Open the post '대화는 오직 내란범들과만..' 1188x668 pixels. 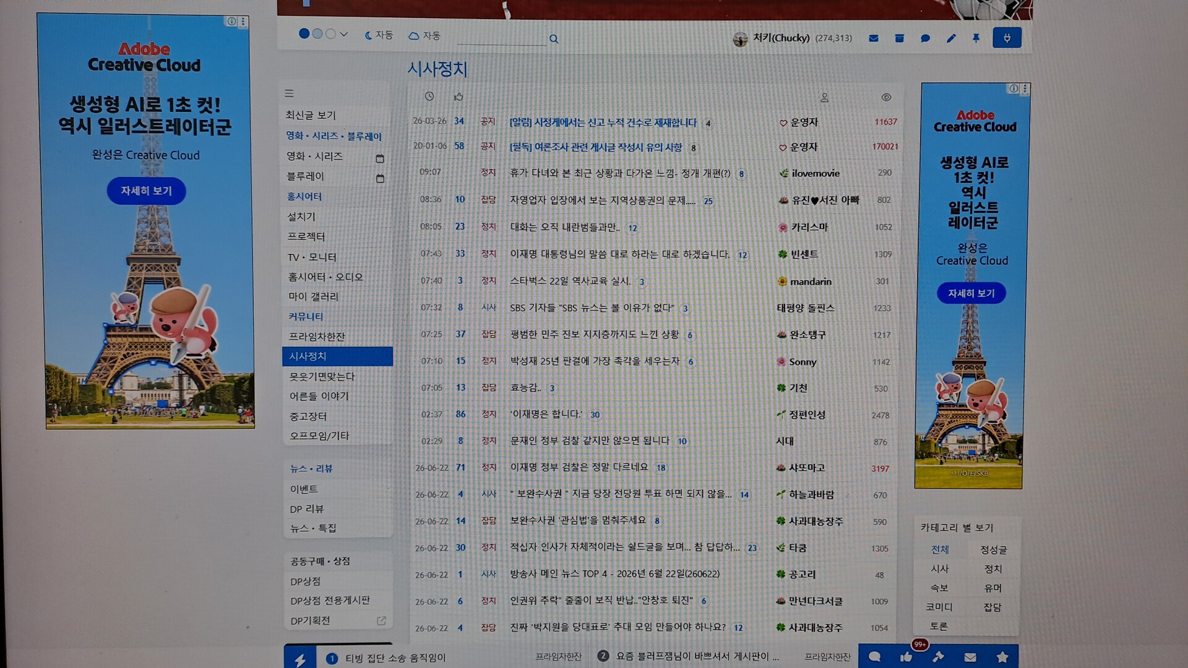564,227
